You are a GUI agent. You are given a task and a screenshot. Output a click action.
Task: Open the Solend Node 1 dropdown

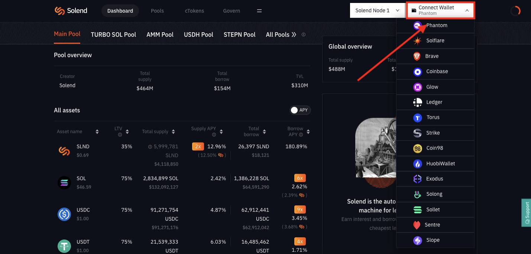[x=377, y=10]
